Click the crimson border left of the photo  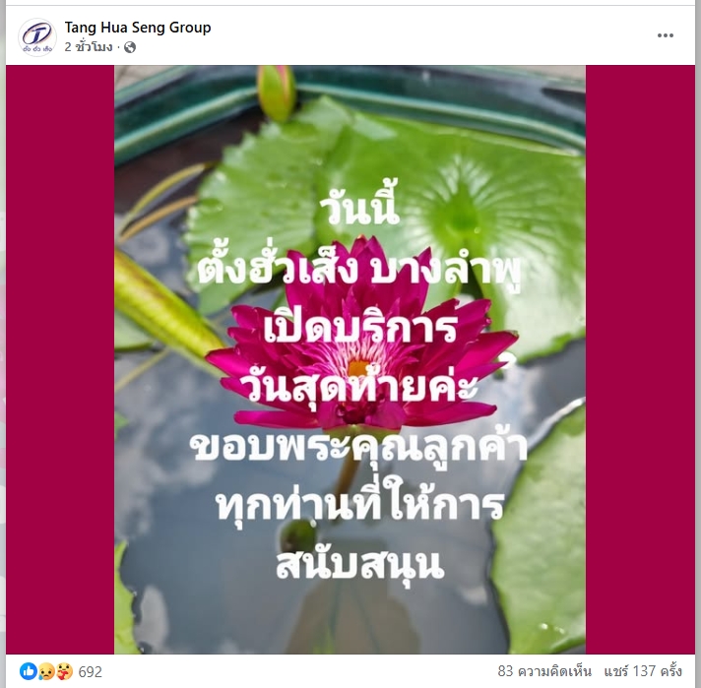(60, 359)
